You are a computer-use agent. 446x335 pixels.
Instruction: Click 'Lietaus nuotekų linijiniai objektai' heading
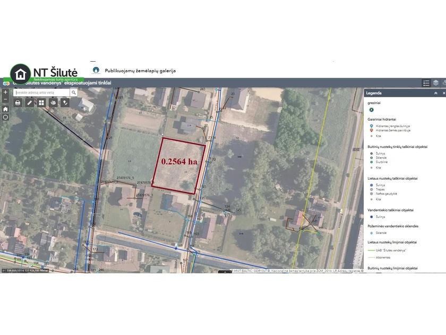(x=392, y=242)
